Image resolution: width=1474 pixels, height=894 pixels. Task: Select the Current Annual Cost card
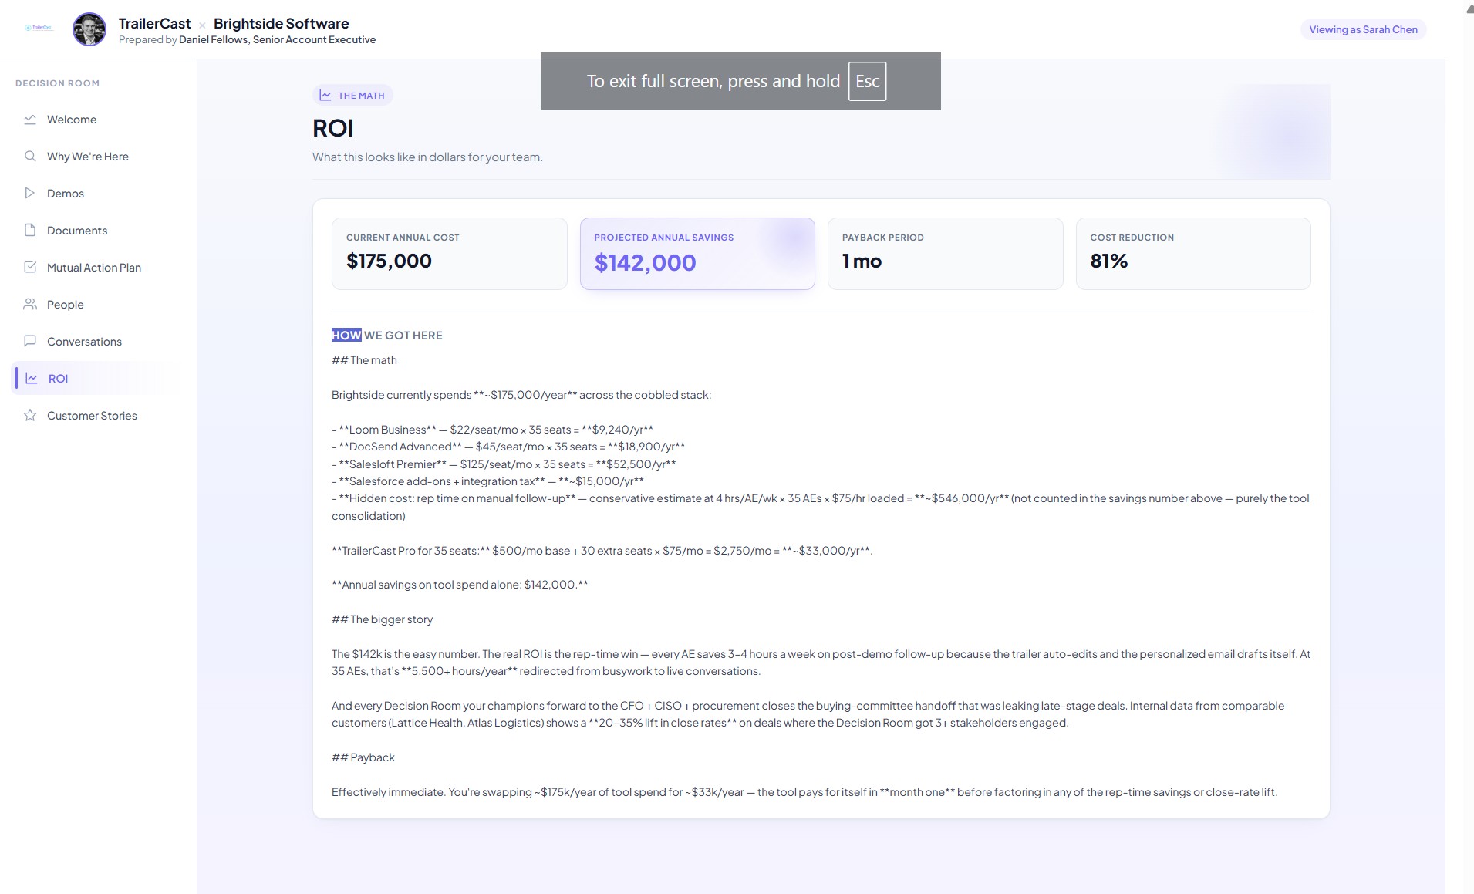pyautogui.click(x=450, y=254)
